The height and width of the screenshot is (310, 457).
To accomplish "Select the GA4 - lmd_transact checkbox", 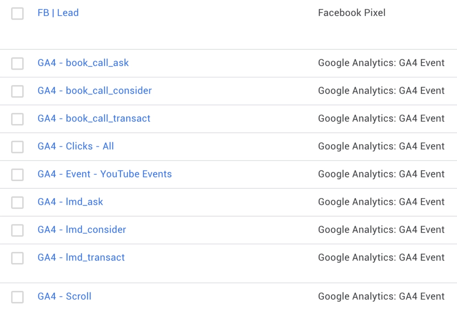I will (17, 257).
